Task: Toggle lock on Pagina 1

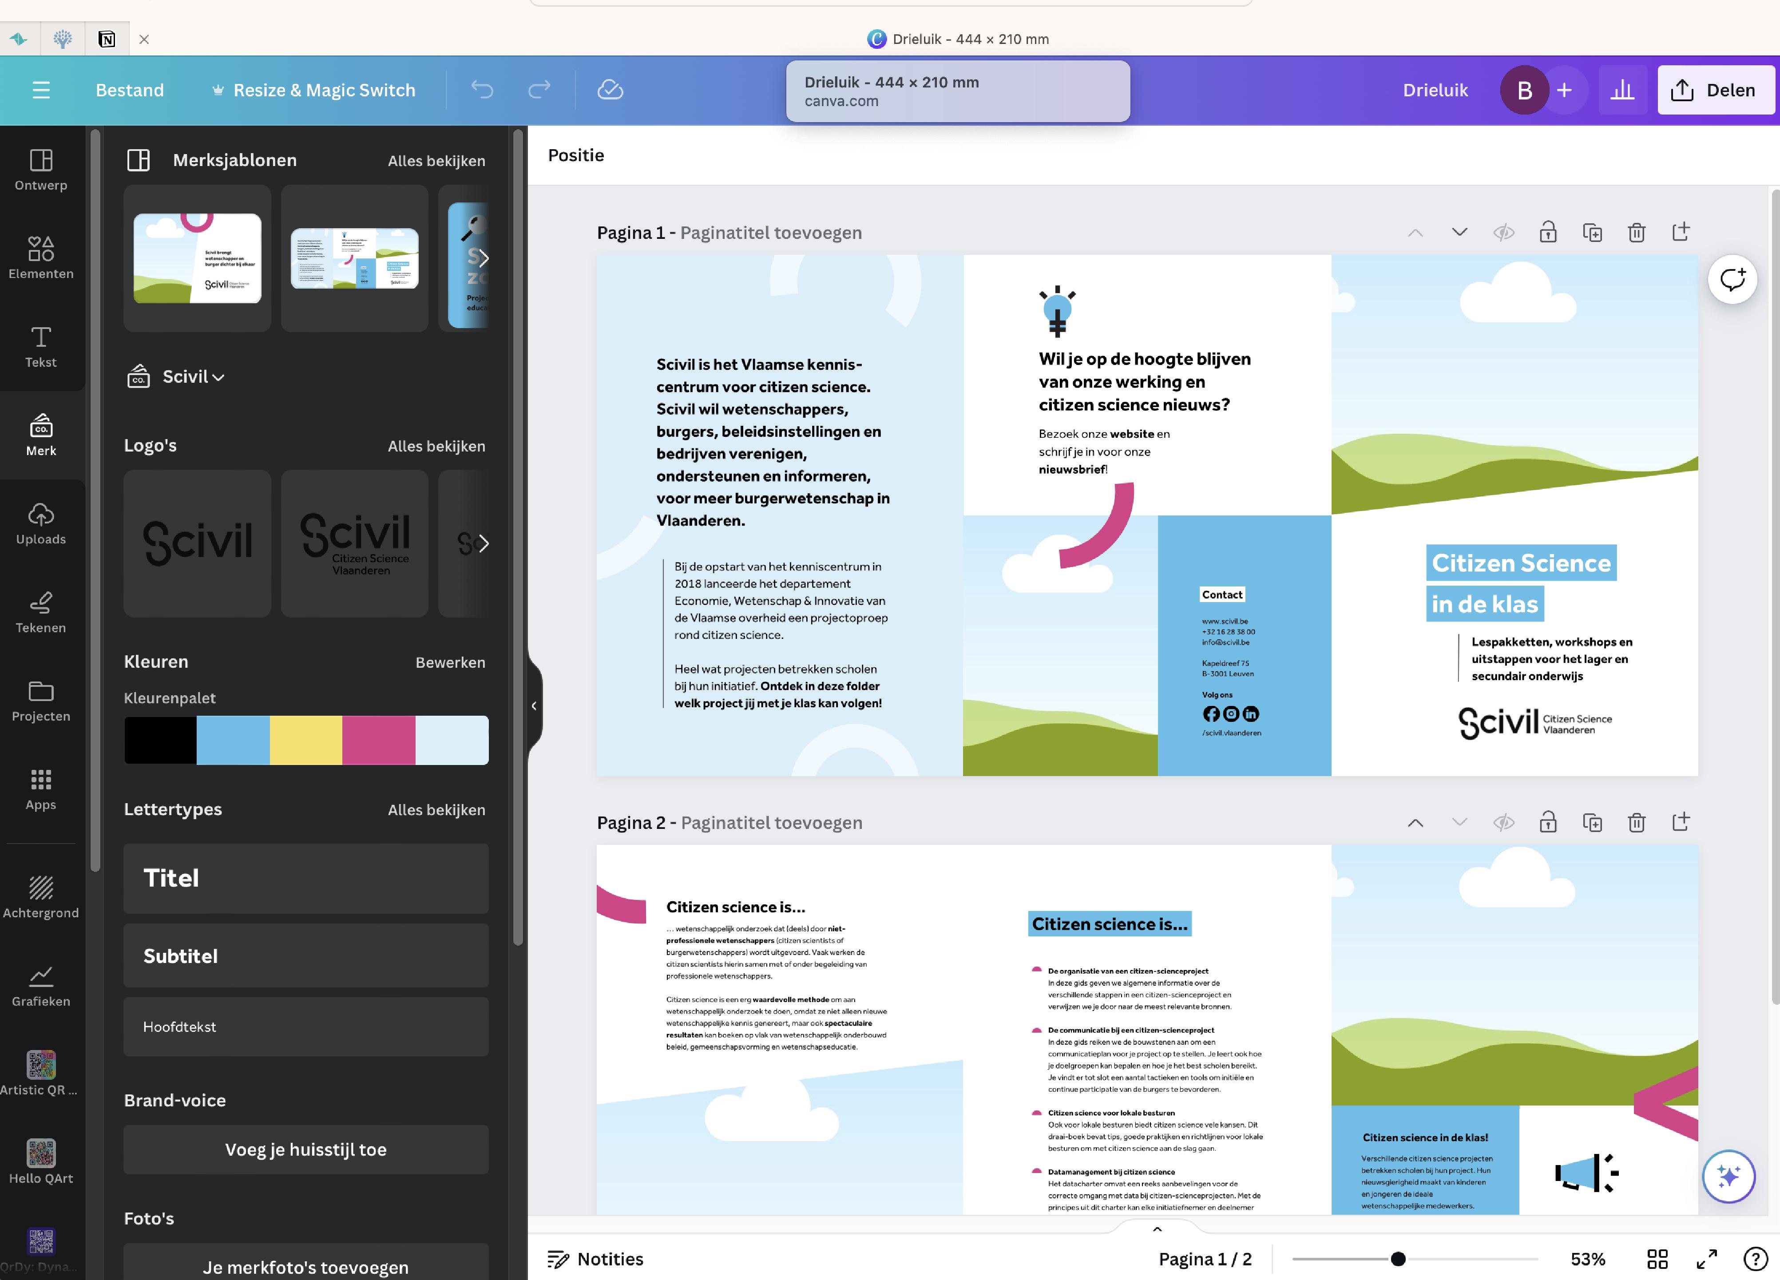Action: (1547, 232)
